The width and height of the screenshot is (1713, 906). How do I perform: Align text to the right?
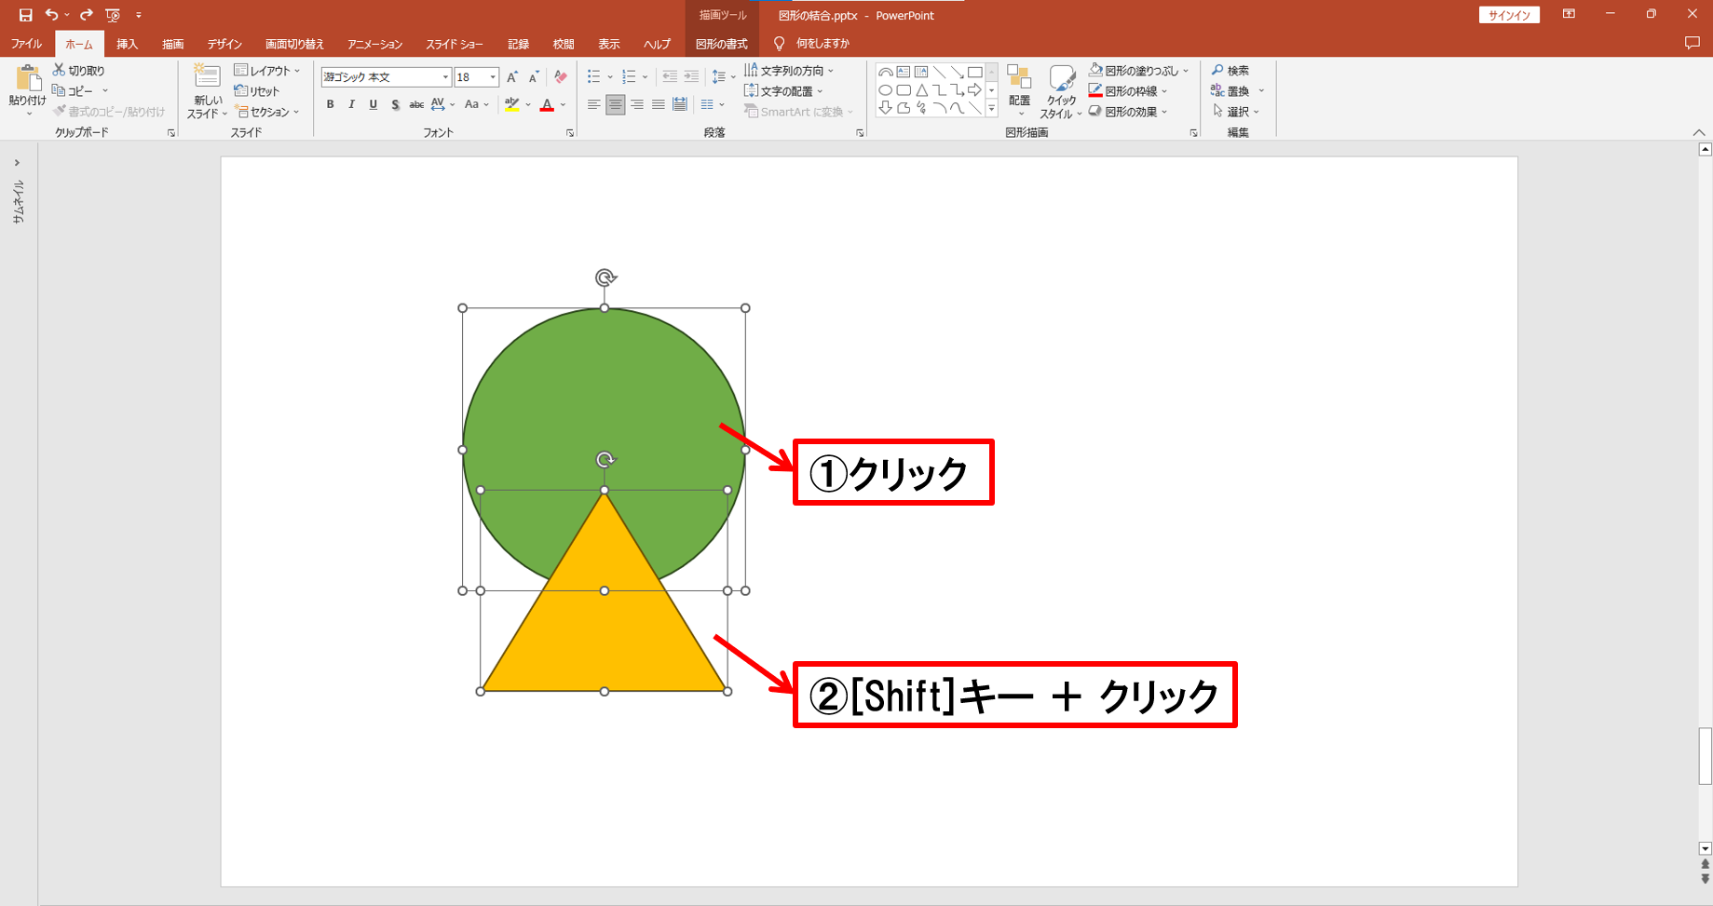[x=637, y=104]
